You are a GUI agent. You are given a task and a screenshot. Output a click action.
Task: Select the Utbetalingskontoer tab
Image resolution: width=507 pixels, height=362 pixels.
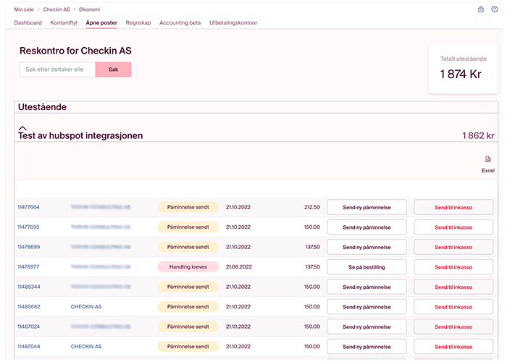pos(233,22)
